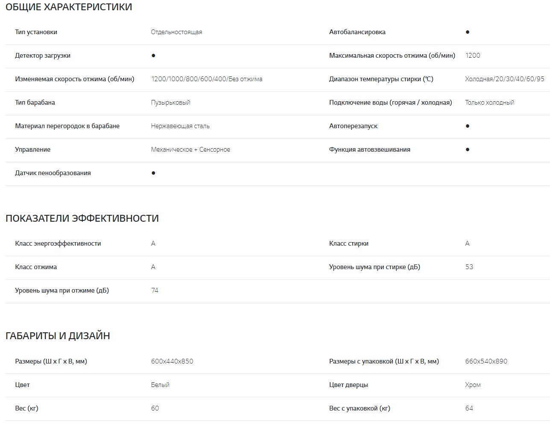The image size is (550, 425).
Task: Click the dimensions value 600x440x850
Action: pos(172,361)
